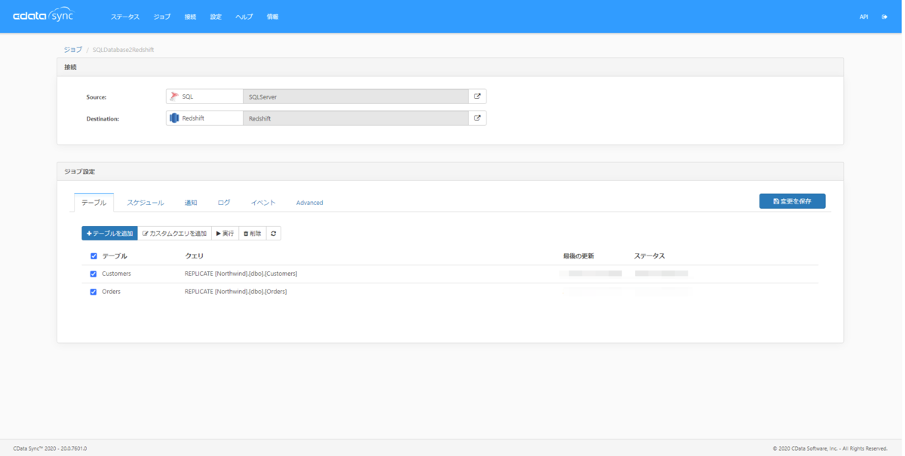Open the 情報 menu
Screen dimensions: 905x456
coord(272,17)
